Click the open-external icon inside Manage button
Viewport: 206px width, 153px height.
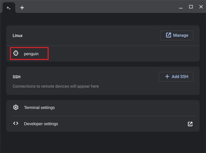[x=168, y=35]
